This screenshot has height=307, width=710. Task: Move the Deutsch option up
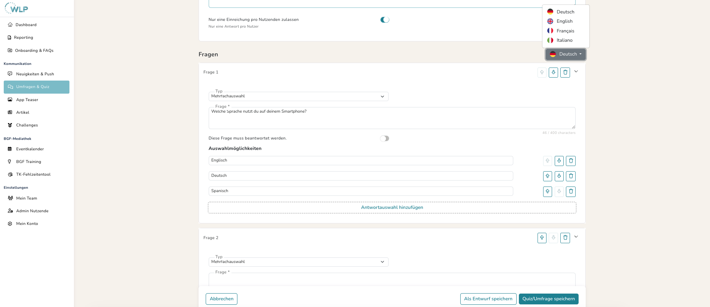(547, 176)
